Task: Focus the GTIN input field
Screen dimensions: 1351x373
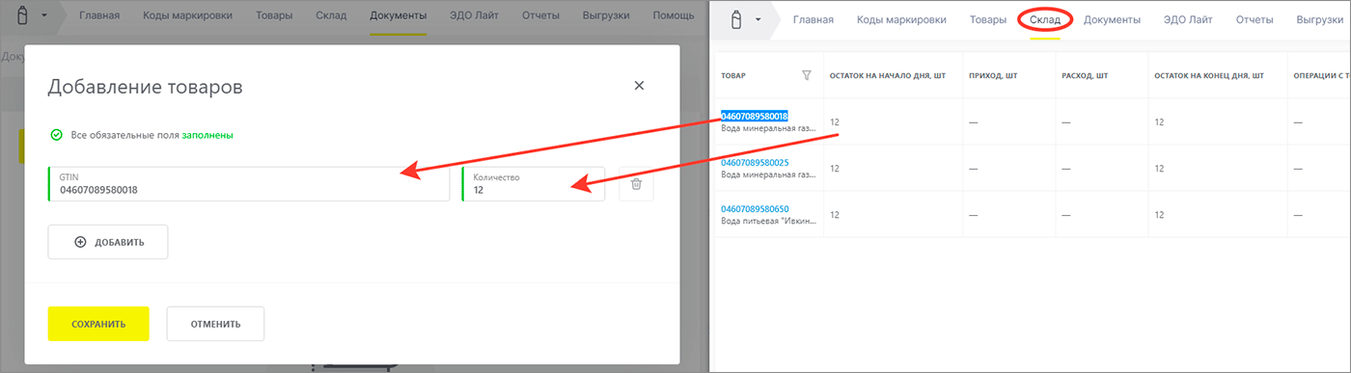Action: (249, 184)
